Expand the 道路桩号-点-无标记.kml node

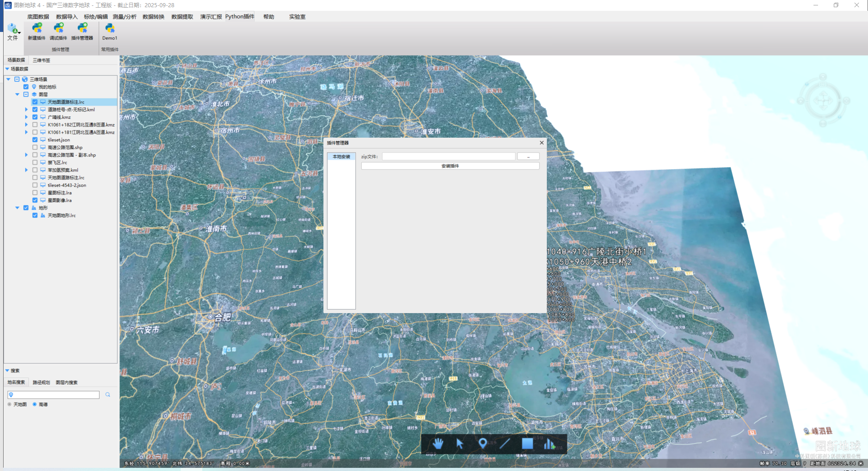coord(26,109)
